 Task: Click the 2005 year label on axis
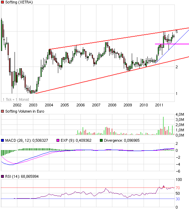click(x=65, y=105)
